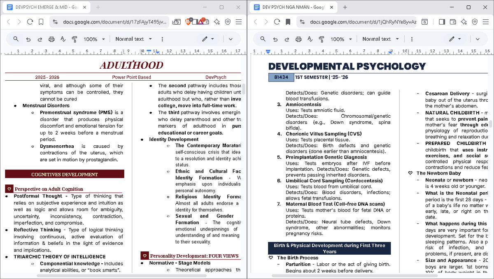Redo in the left window Docs toolbar
This screenshot has width=494, height=279.
pyautogui.click(x=40, y=39)
